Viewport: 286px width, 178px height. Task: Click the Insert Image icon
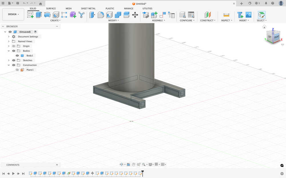point(249,15)
